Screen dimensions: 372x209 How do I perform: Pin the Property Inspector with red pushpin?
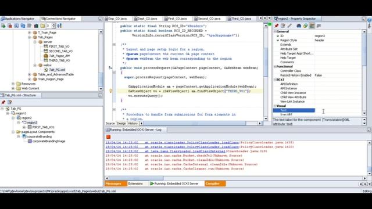click(x=277, y=26)
